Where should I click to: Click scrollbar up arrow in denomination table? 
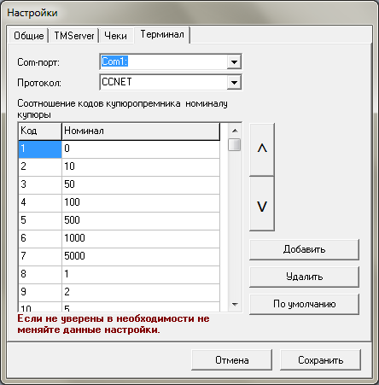(235, 131)
